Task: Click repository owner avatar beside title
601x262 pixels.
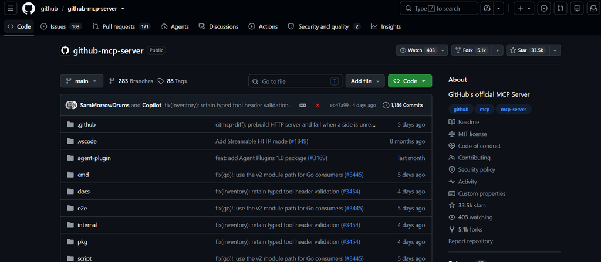Action: point(65,50)
